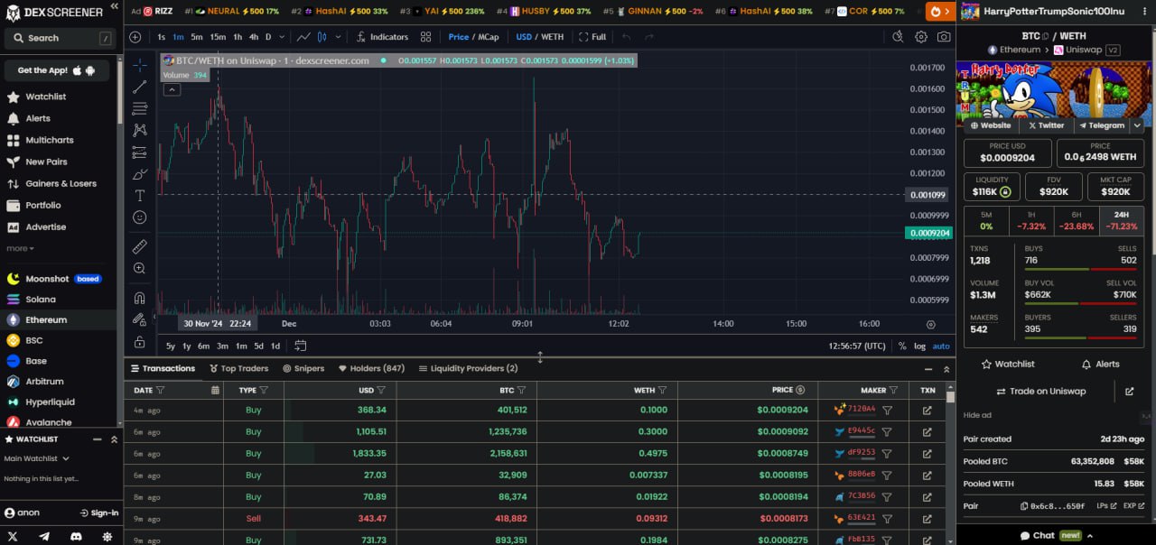
Task: Select the 24H stats tab
Action: [1121, 221]
